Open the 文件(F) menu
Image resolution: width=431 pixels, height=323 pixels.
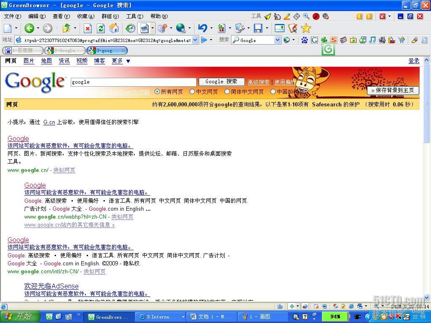tap(13, 16)
